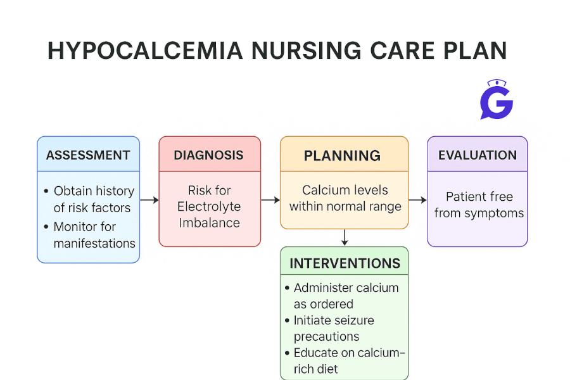Select the Hypocalcemia Nursing Care Plan title
The height and width of the screenshot is (380, 570).
click(277, 51)
